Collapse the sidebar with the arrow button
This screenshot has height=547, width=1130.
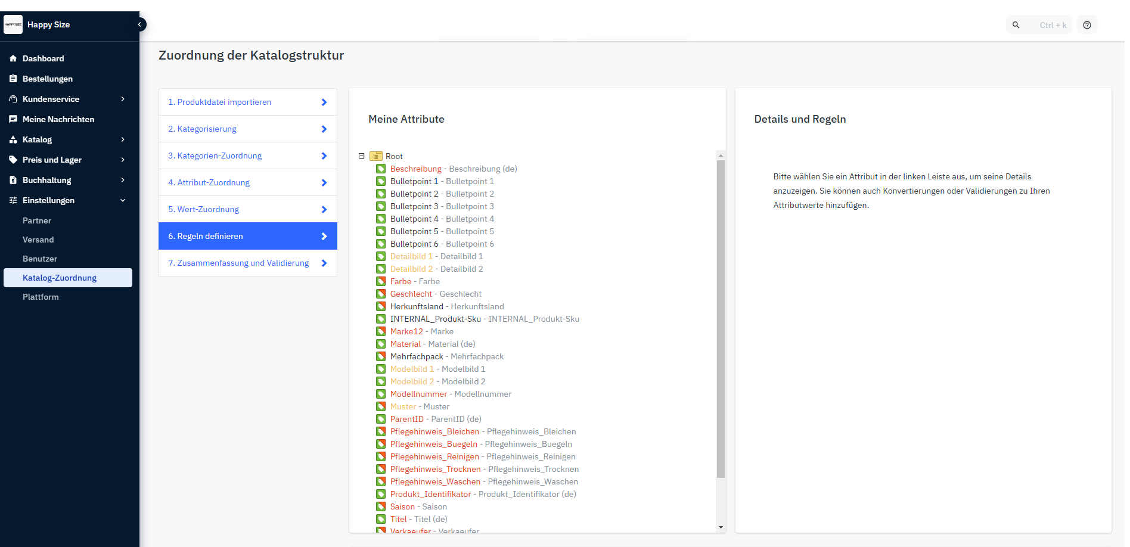pyautogui.click(x=140, y=24)
